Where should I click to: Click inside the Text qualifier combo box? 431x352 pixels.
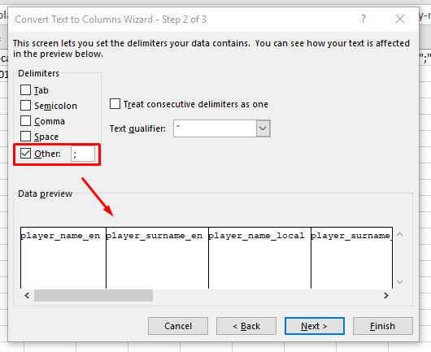tap(215, 128)
